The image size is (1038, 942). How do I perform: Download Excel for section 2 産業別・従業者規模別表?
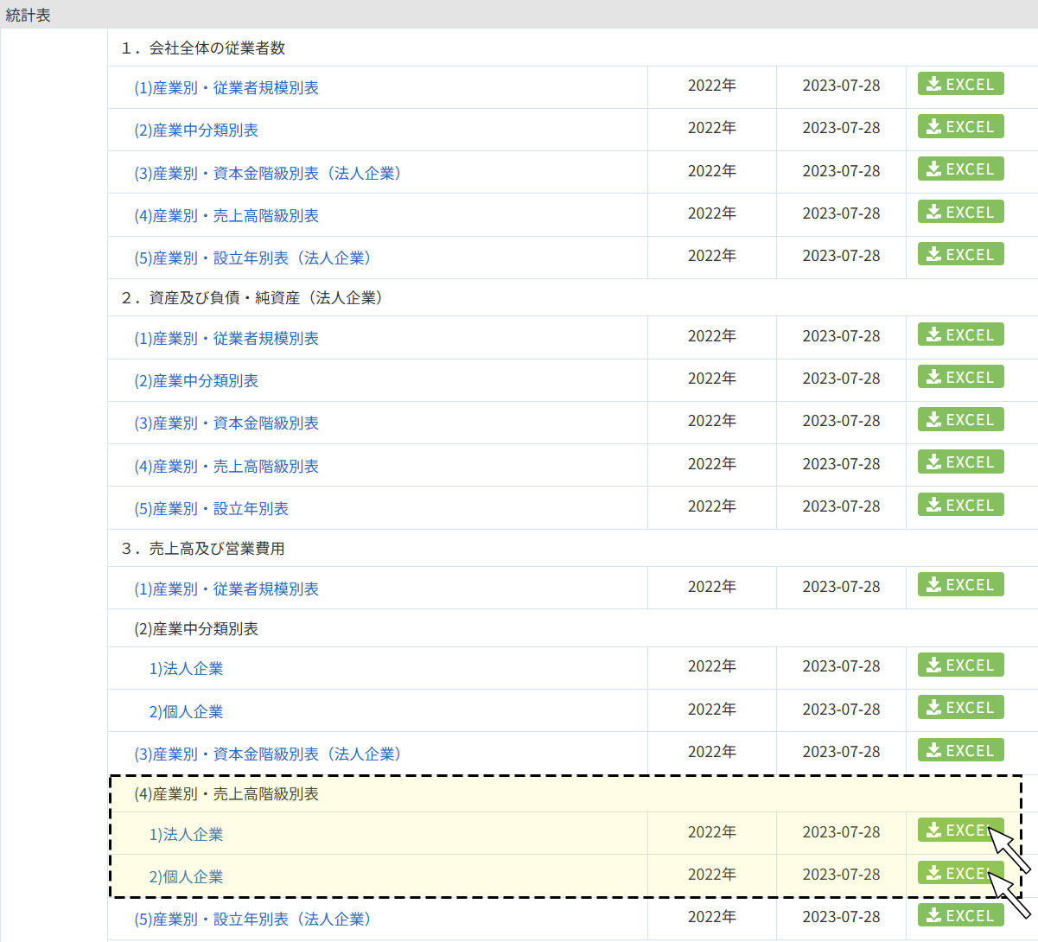pyautogui.click(x=960, y=335)
